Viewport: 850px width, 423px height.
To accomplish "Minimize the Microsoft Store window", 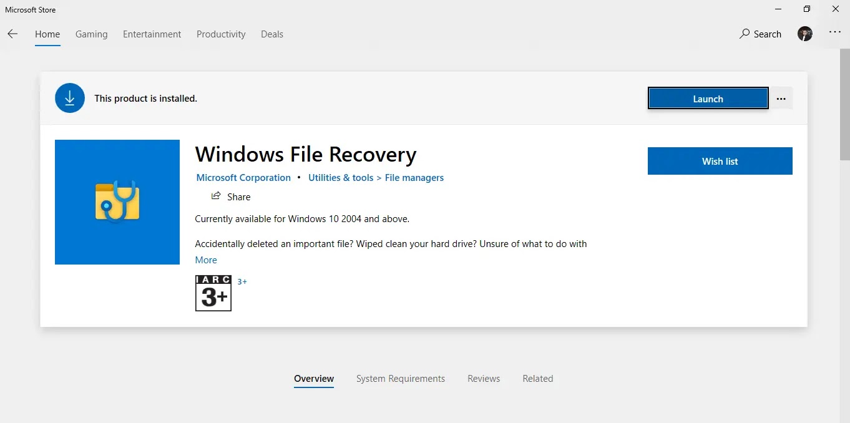I will (x=778, y=9).
